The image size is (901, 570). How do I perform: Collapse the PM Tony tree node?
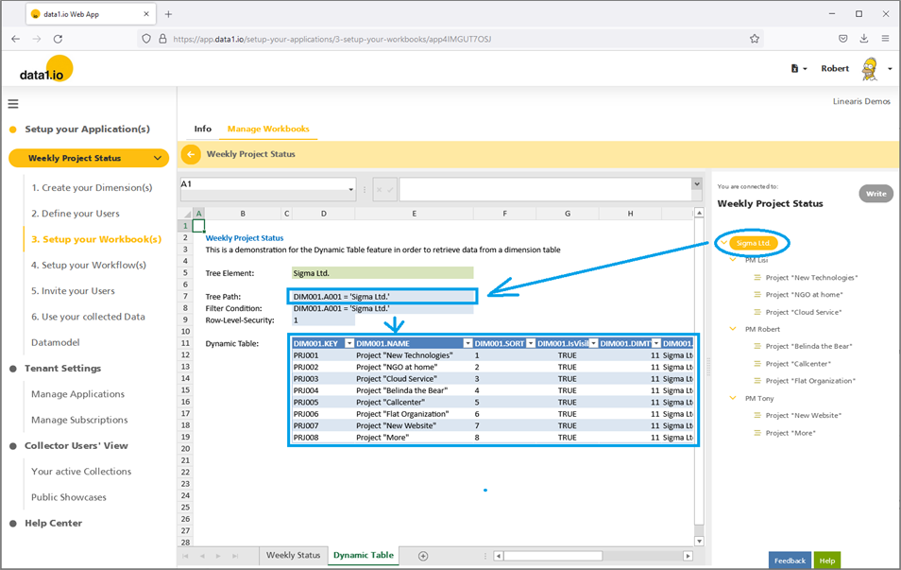coord(733,398)
